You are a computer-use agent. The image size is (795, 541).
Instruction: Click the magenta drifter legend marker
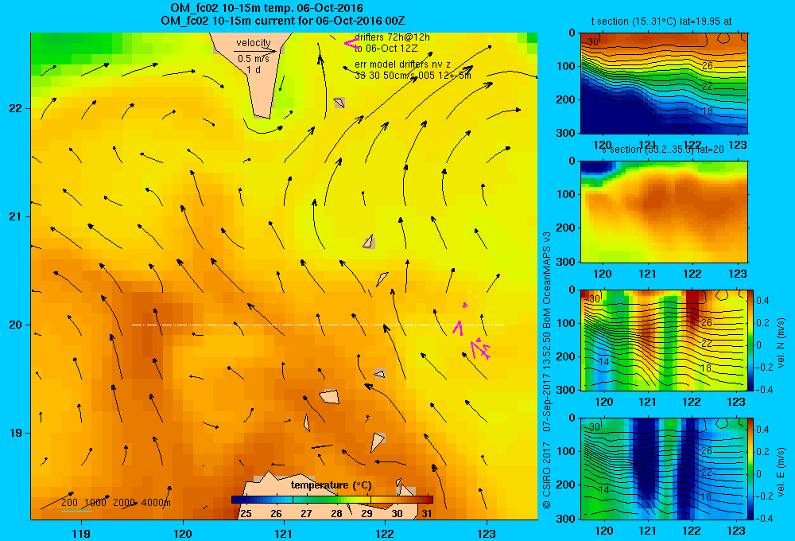coord(351,44)
